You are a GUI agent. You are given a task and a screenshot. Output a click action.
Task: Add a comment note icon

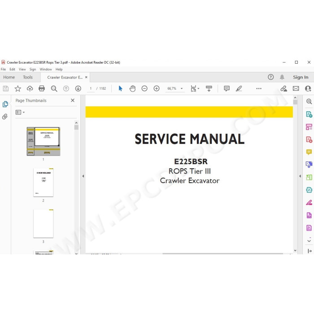tap(227, 88)
